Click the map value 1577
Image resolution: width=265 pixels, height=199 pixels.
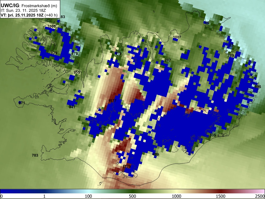click(x=112, y=101)
